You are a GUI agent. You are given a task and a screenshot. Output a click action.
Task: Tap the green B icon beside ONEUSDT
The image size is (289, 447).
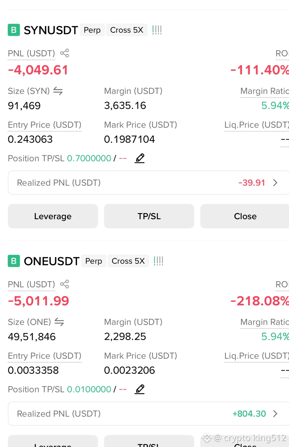click(14, 261)
